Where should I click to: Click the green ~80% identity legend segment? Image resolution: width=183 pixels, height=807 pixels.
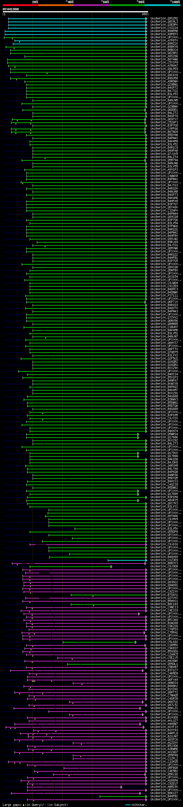[x=127, y=5]
